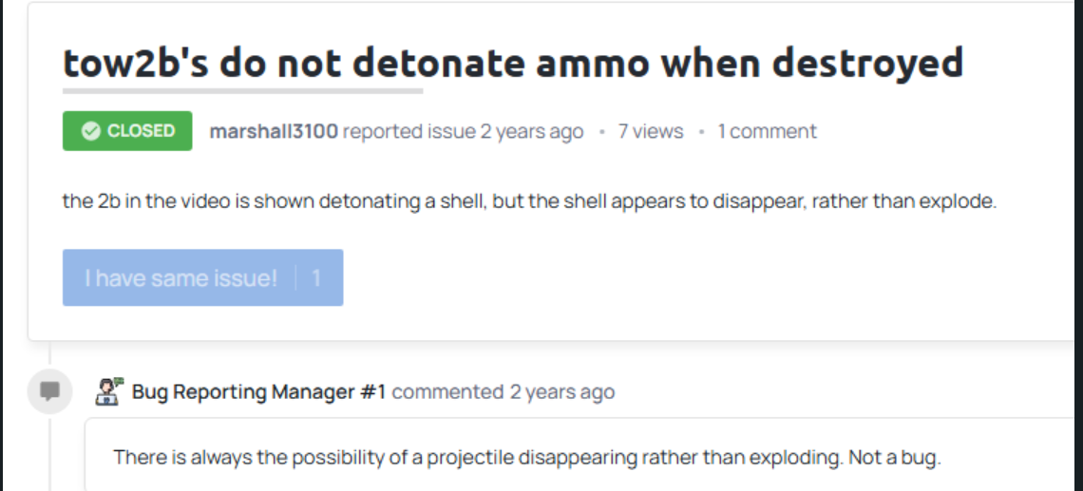Click the vote count on same-issue button

pos(316,278)
